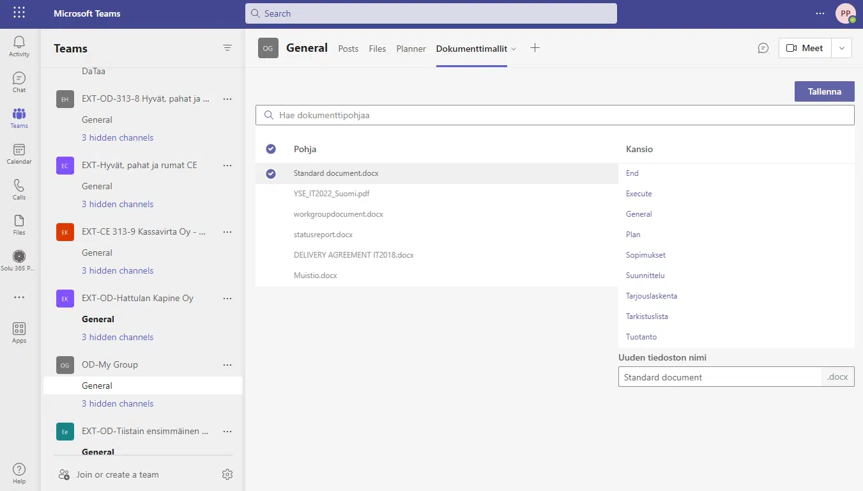Image resolution: width=863 pixels, height=491 pixels.
Task: Choose the Execute folder
Action: tap(639, 194)
